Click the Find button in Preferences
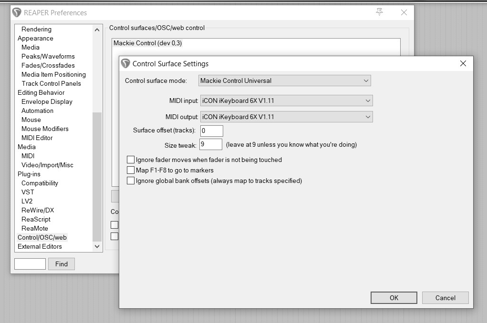 [62, 264]
